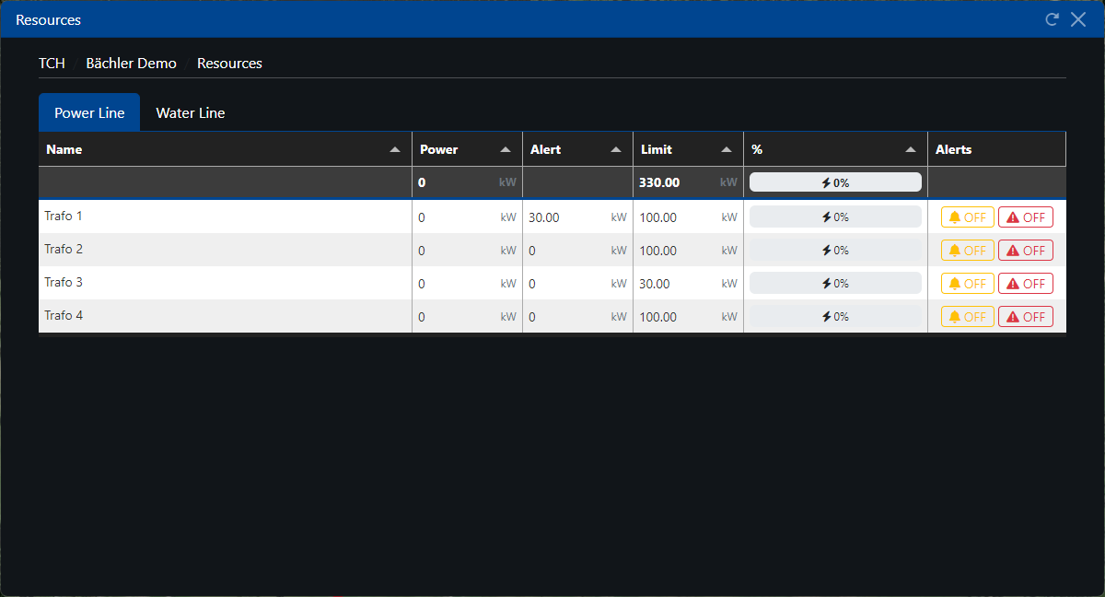Click Trafo 1 percentage progress bar
Image resolution: width=1105 pixels, height=597 pixels.
click(835, 217)
